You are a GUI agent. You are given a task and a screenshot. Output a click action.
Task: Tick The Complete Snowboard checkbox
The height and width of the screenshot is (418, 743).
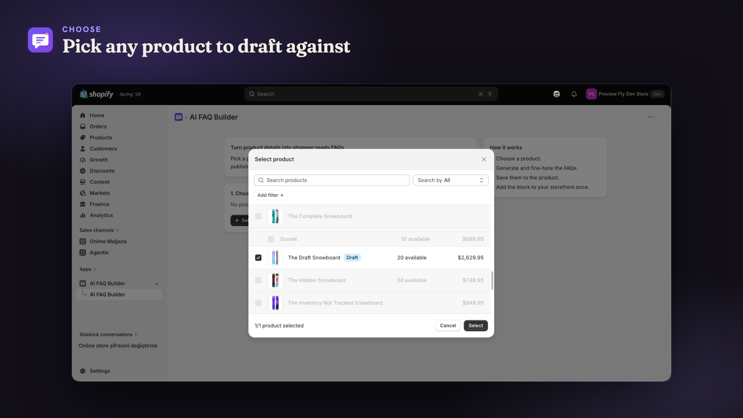pos(258,216)
